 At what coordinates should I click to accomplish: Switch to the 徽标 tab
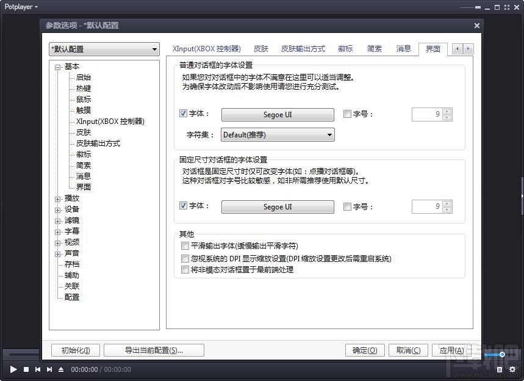(x=345, y=49)
